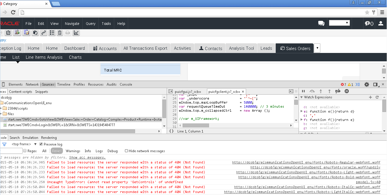Pretty print the source with braces icon

click(171, 131)
